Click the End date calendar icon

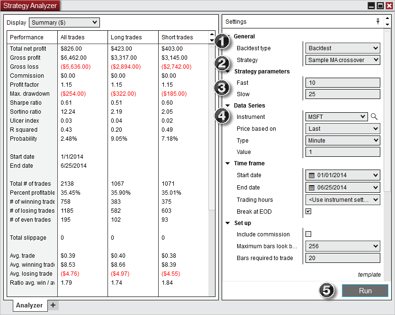(311, 187)
